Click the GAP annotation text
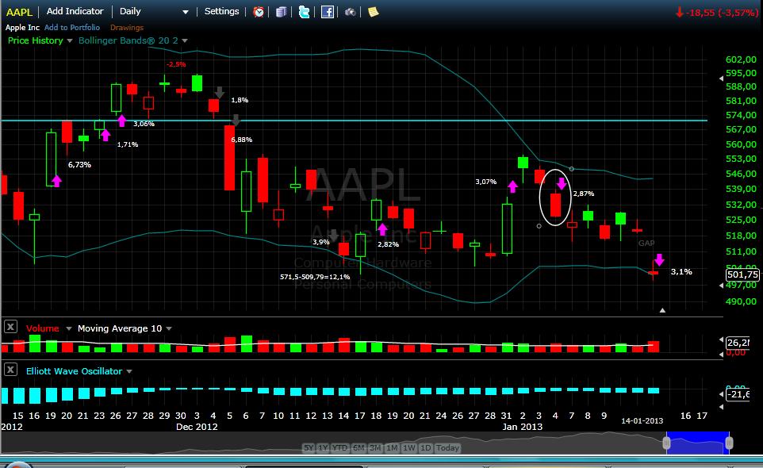 [646, 244]
